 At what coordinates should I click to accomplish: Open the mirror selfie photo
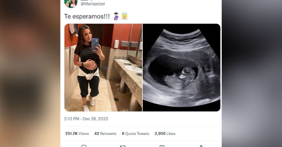(103, 67)
